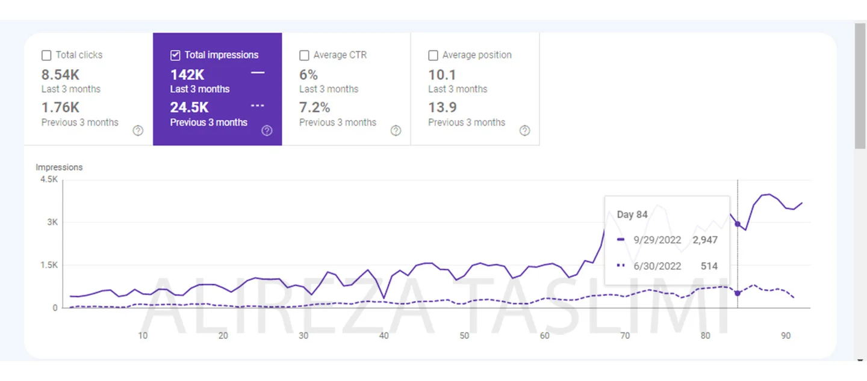Viewport: 867px width, 381px height.
Task: Click the vertical scrollbar thumb
Action: coord(860,84)
